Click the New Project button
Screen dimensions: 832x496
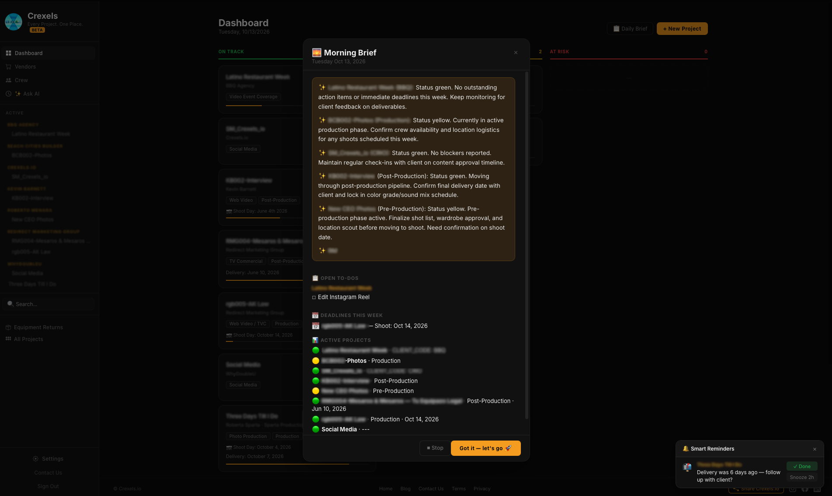point(682,29)
